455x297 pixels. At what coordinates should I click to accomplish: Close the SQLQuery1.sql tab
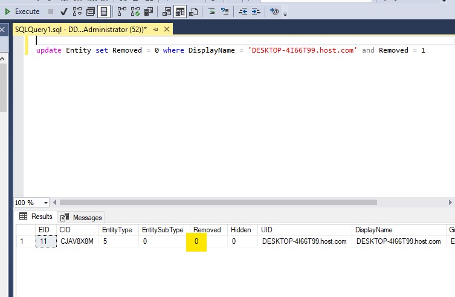coord(166,28)
